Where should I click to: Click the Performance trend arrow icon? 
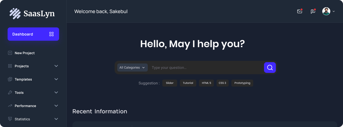(10, 106)
